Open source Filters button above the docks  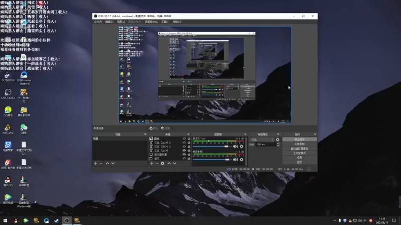[166, 128]
